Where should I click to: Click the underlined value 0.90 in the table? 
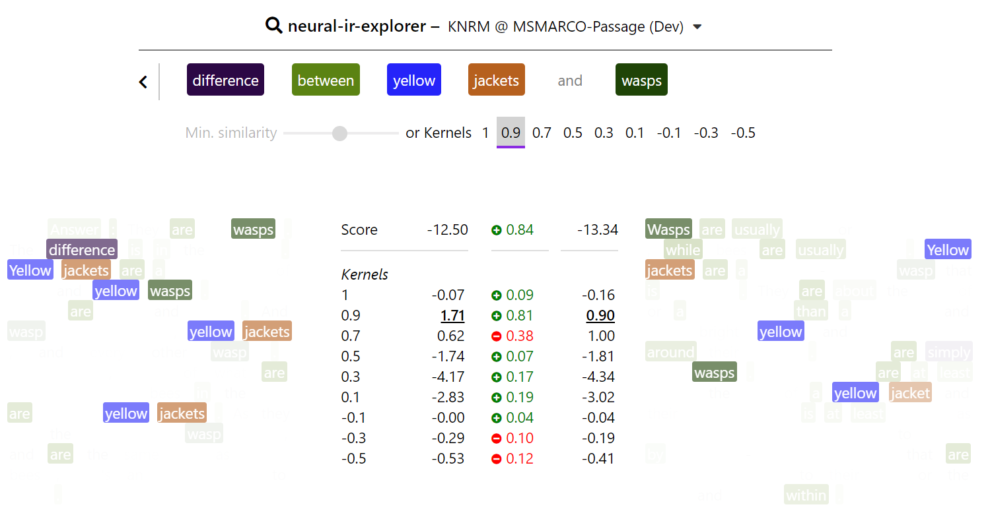600,315
